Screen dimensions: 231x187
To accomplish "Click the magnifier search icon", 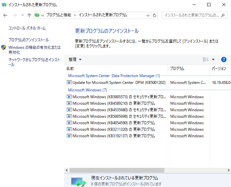I will point(223,15).
